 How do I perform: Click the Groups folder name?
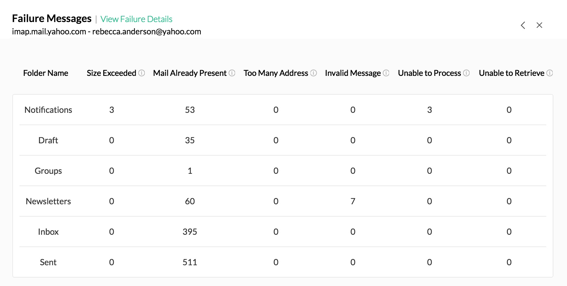pos(48,171)
